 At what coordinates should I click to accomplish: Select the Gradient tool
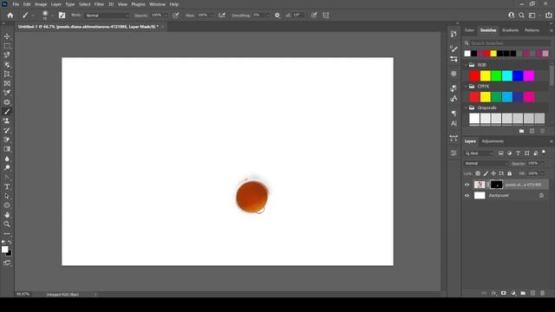(x=7, y=149)
